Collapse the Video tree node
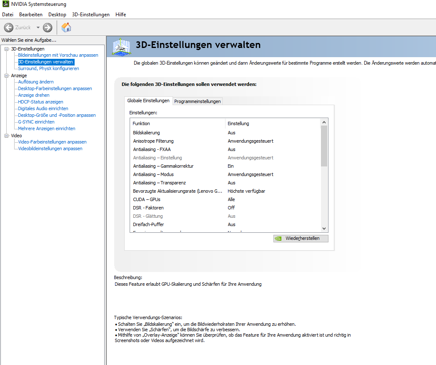The height and width of the screenshot is (365, 436). coord(6,136)
